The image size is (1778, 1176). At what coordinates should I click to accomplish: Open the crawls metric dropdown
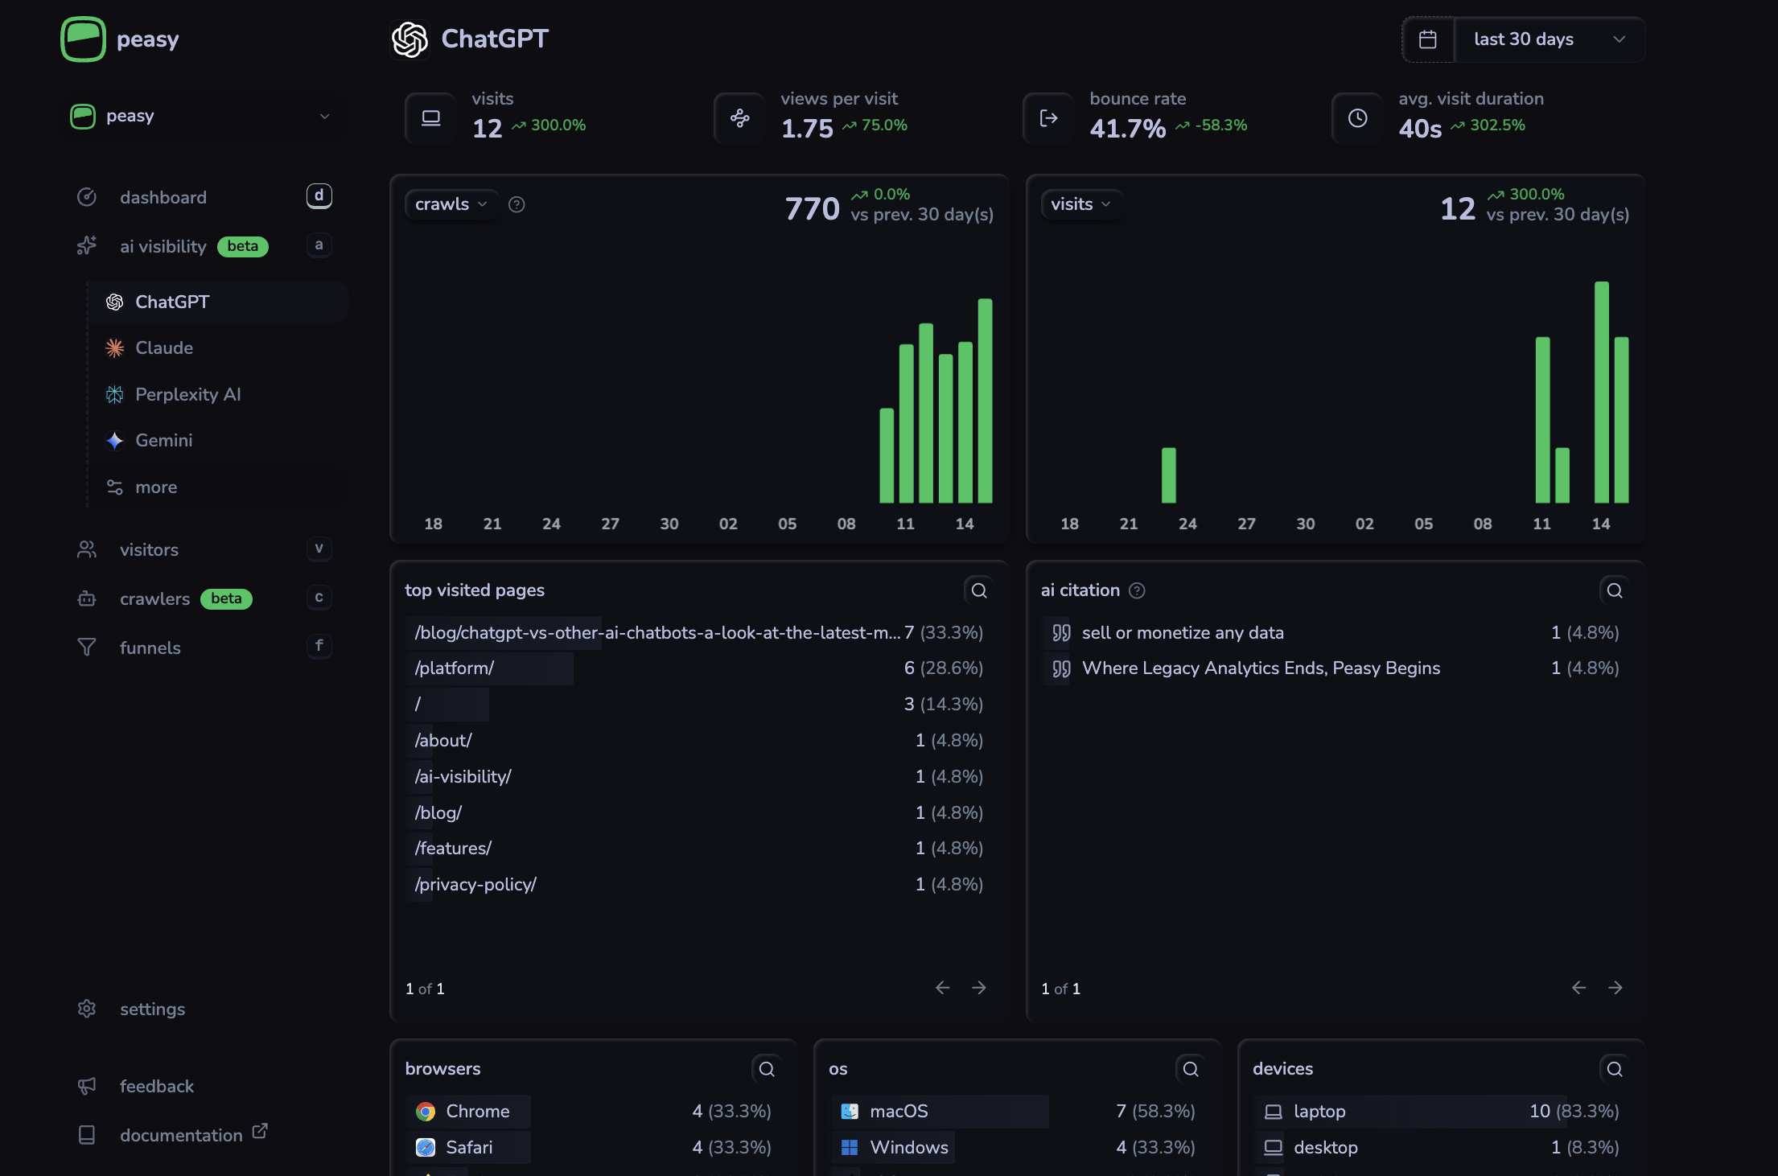coord(451,204)
